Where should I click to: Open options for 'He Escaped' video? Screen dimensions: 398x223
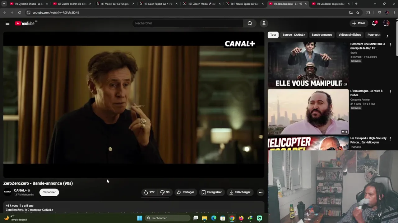pyautogui.click(x=391, y=139)
